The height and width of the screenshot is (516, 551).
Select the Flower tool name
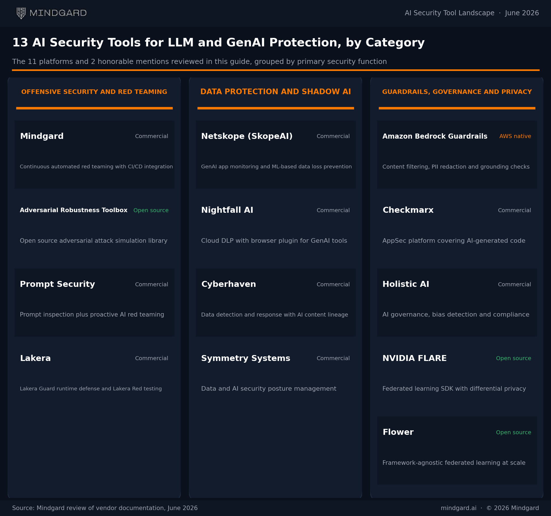398,432
